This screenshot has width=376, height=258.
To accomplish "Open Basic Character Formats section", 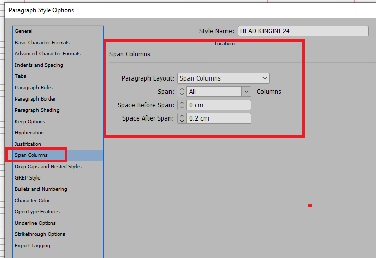I will click(x=42, y=43).
